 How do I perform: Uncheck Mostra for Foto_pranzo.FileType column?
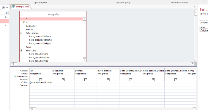point(176,79)
